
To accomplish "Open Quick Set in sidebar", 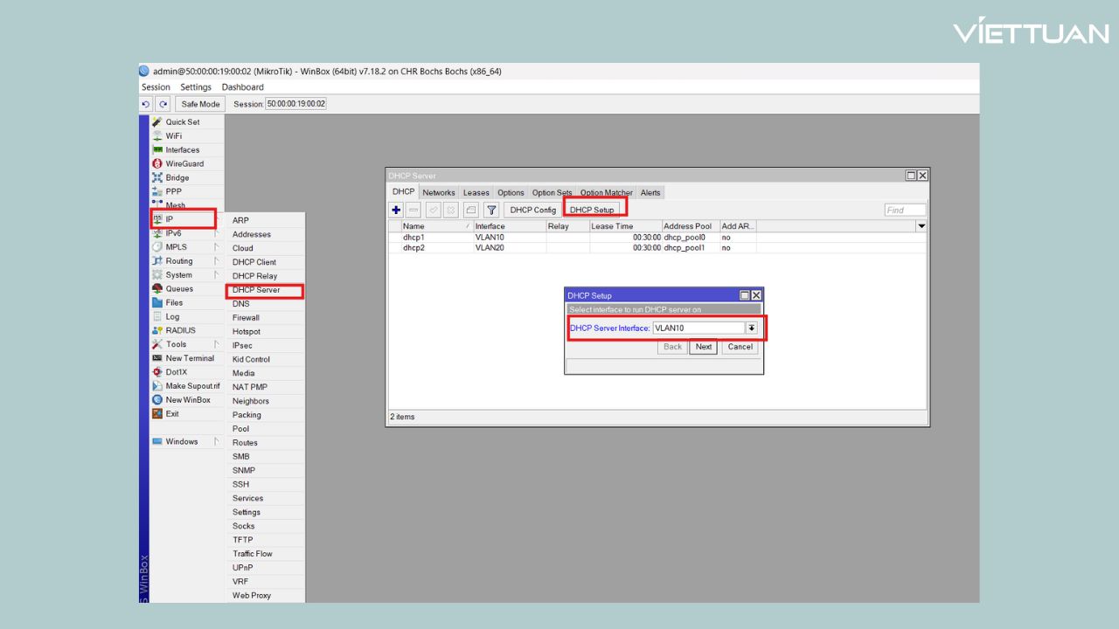I will [182, 122].
